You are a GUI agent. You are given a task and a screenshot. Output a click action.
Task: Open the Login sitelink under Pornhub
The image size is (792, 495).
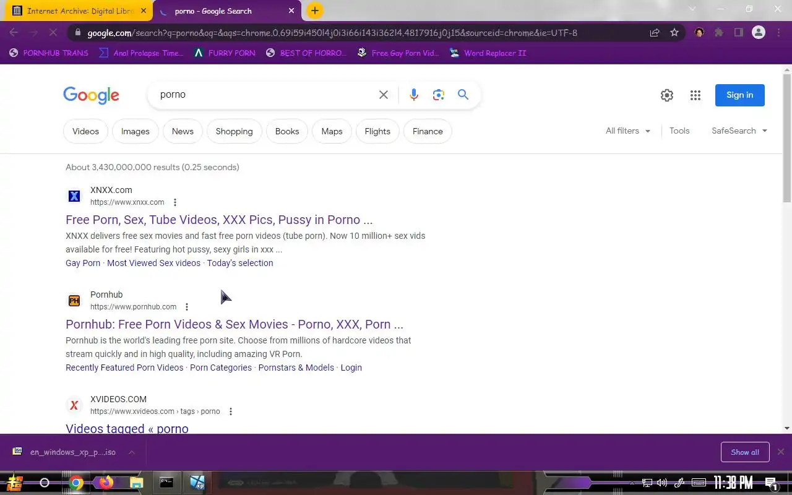pos(351,368)
